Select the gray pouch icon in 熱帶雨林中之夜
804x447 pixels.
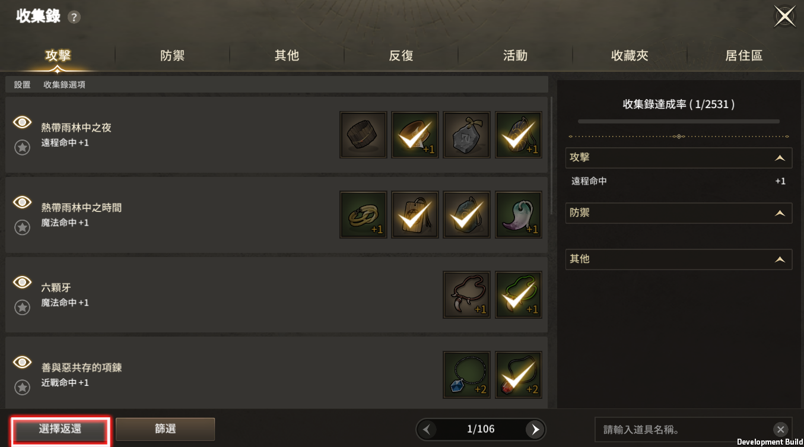pos(467,135)
